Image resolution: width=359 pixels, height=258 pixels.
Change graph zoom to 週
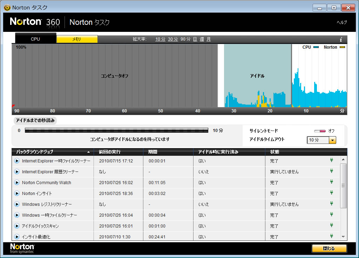pyautogui.click(x=202, y=39)
